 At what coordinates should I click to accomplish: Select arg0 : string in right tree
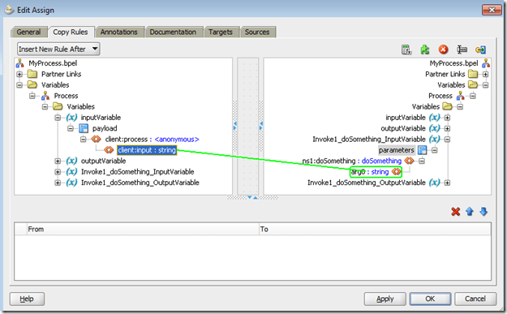pyautogui.click(x=370, y=172)
